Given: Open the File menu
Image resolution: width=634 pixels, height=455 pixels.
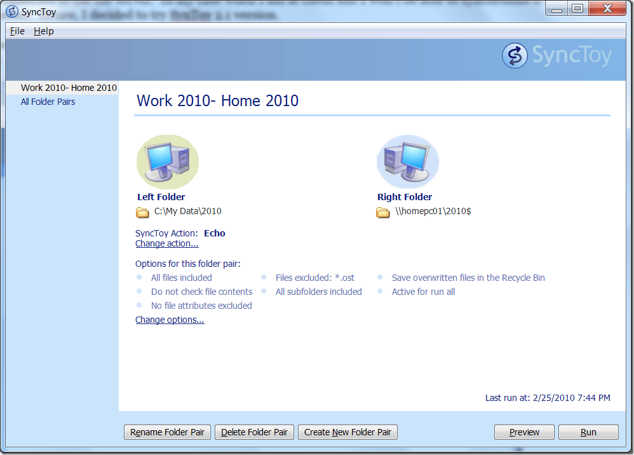Looking at the screenshot, I should [17, 31].
